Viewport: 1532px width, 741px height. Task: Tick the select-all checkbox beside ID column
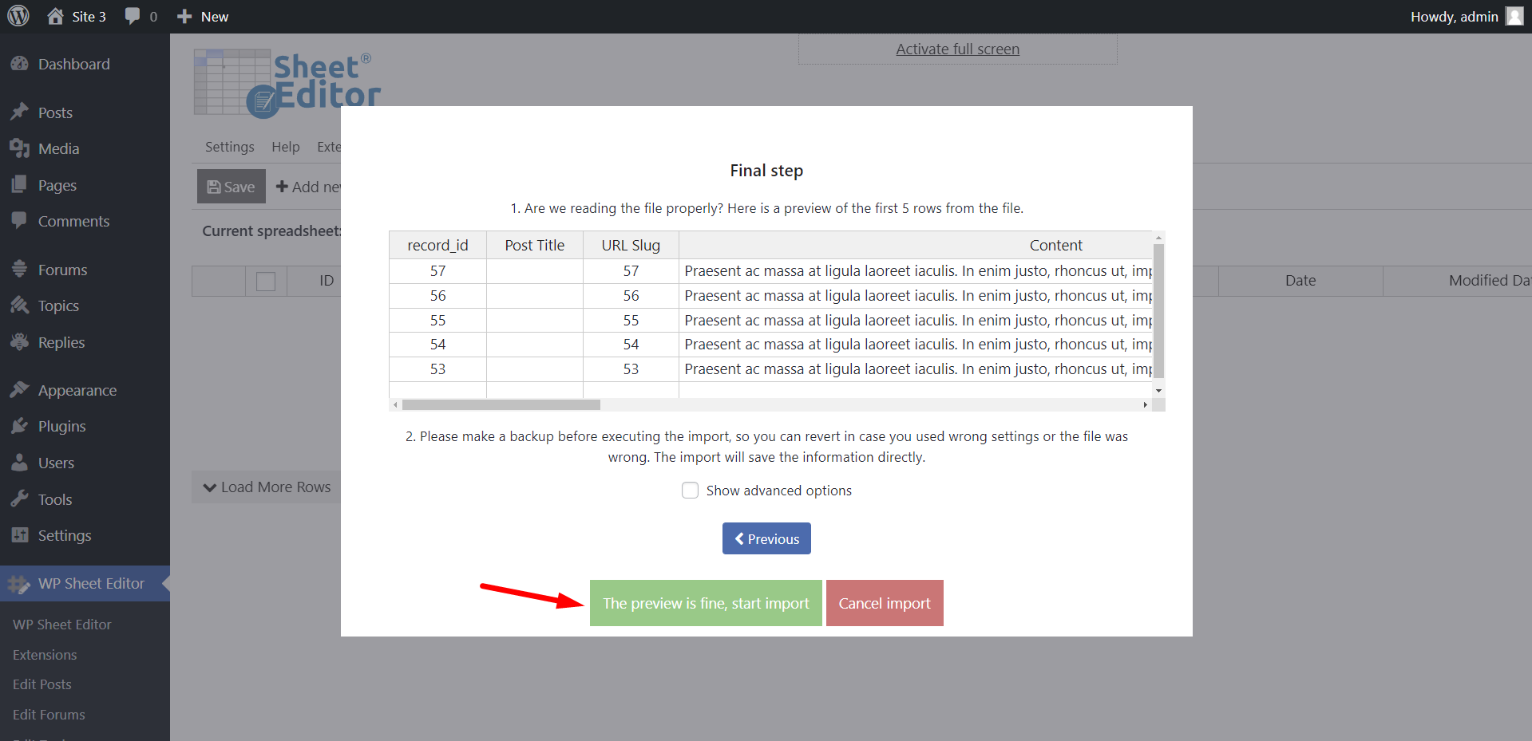coord(266,281)
